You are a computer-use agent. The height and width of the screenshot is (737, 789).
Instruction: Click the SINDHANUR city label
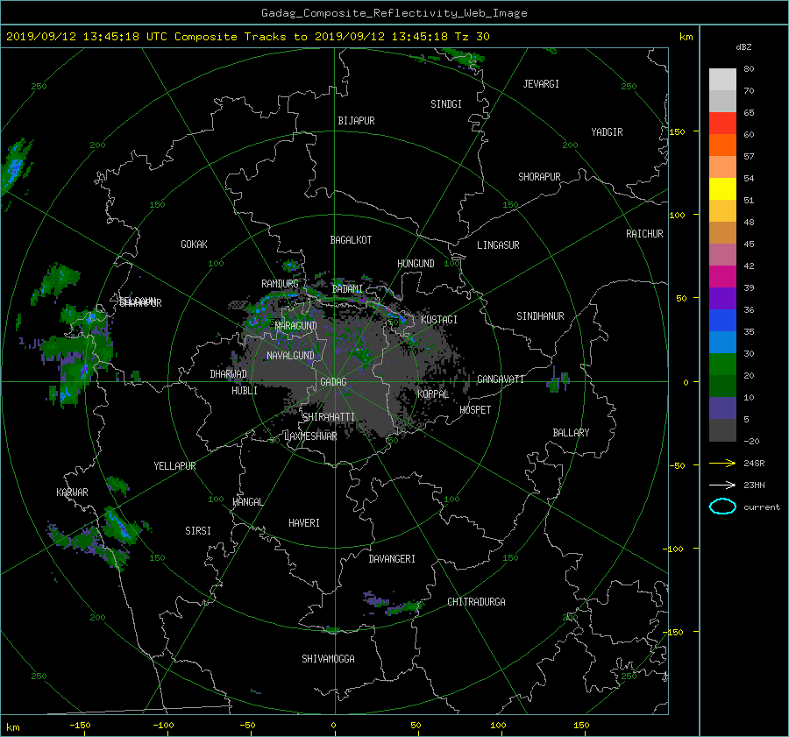click(540, 316)
